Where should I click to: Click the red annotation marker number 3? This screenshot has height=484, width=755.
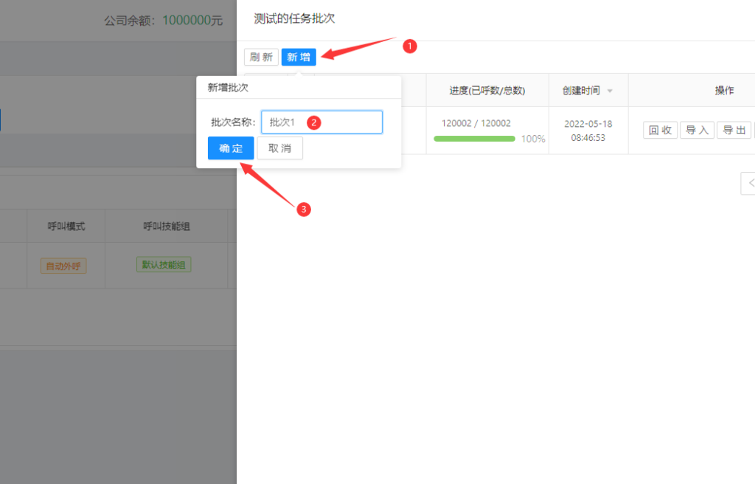[x=303, y=210]
